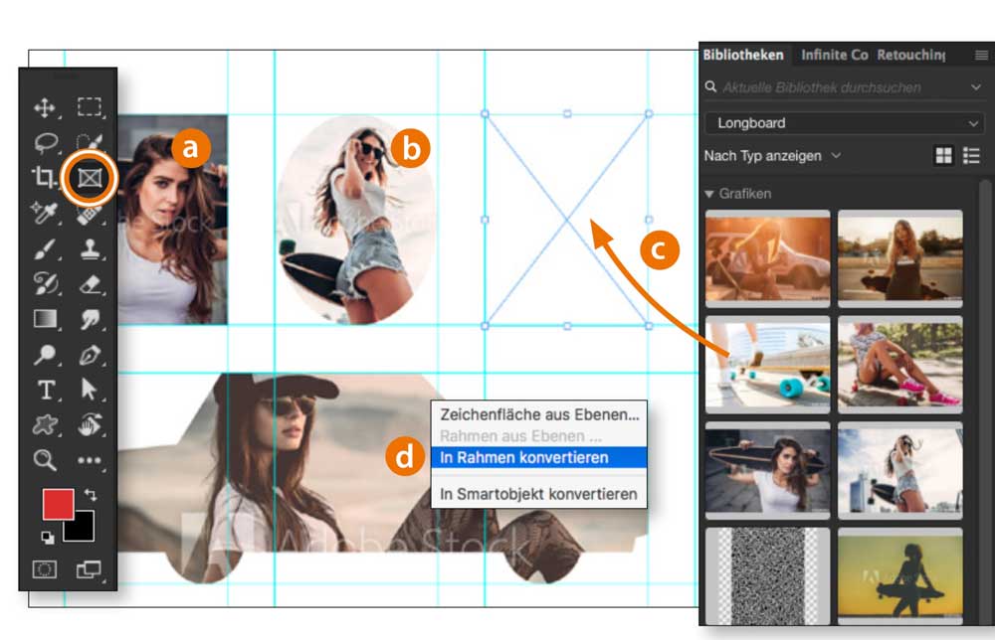Select the Smudge tool
995x640 pixels.
click(90, 319)
